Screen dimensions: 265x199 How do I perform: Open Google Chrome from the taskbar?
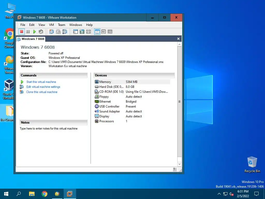pos(45,194)
